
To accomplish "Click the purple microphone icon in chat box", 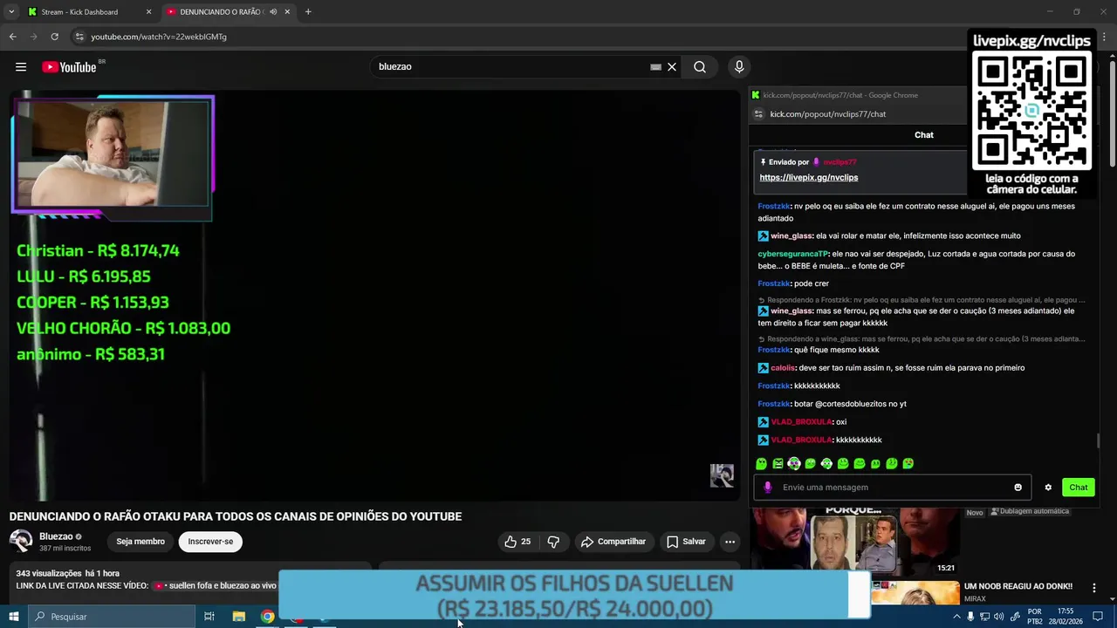I will pos(768,488).
